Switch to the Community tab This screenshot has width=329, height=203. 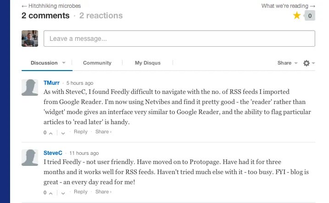(x=97, y=63)
